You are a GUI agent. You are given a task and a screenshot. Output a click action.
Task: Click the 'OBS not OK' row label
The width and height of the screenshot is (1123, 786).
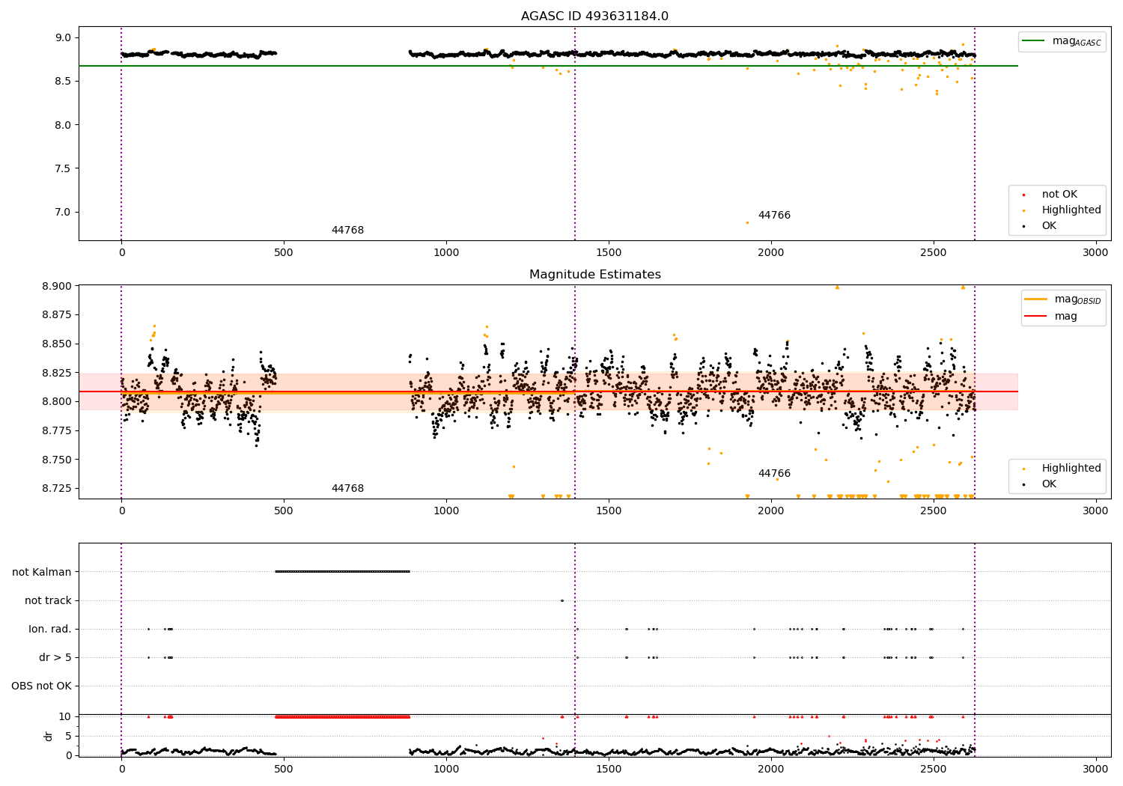pyautogui.click(x=41, y=686)
